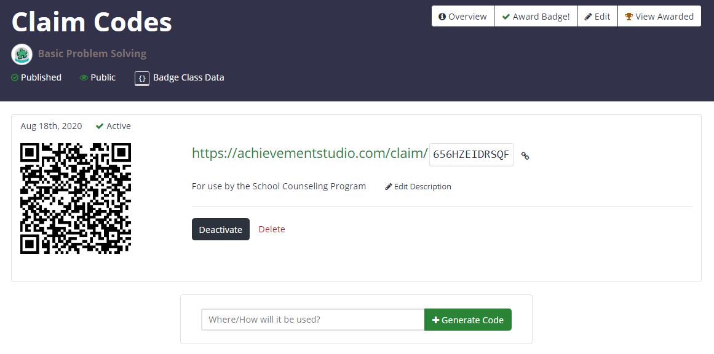Image resolution: width=714 pixels, height=354 pixels.
Task: Click Edit Description
Action: (418, 187)
